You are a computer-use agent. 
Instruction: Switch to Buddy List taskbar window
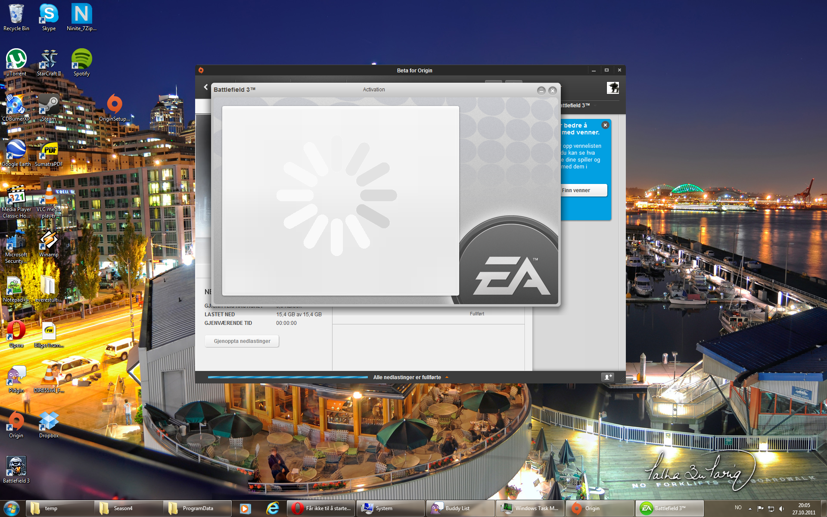(460, 508)
